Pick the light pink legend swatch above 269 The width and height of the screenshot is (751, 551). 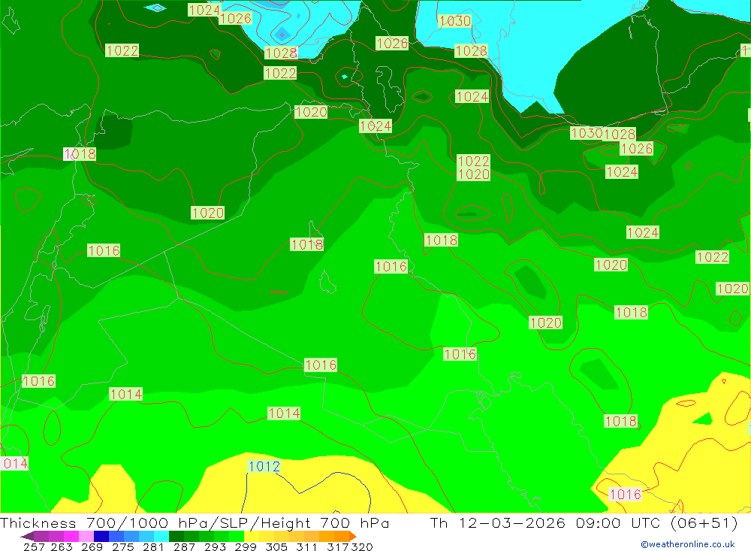point(86,536)
